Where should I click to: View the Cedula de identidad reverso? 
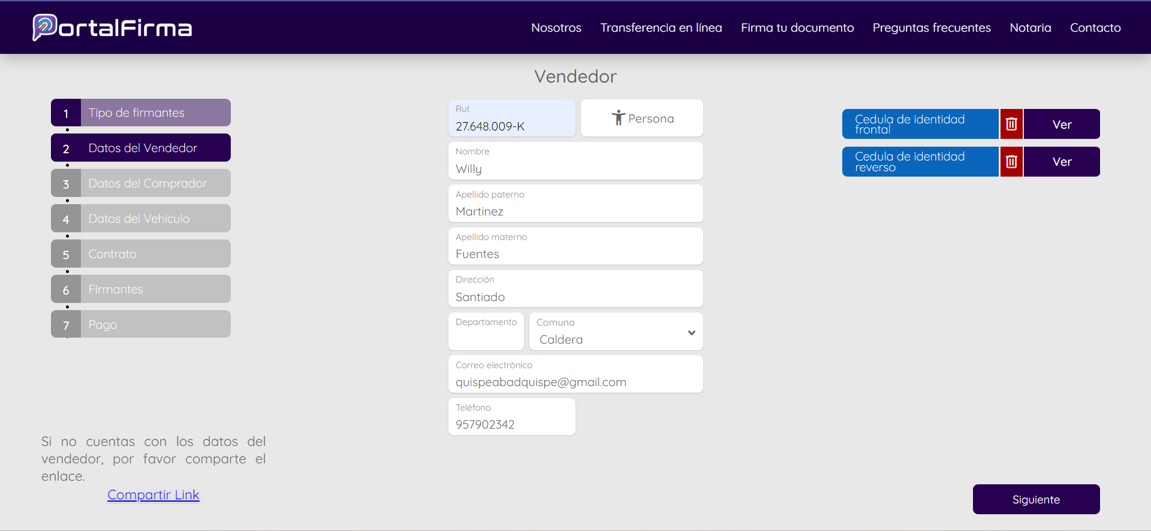pos(1061,162)
